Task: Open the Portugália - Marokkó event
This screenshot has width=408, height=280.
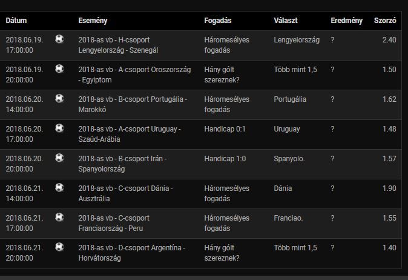Action: [133, 104]
